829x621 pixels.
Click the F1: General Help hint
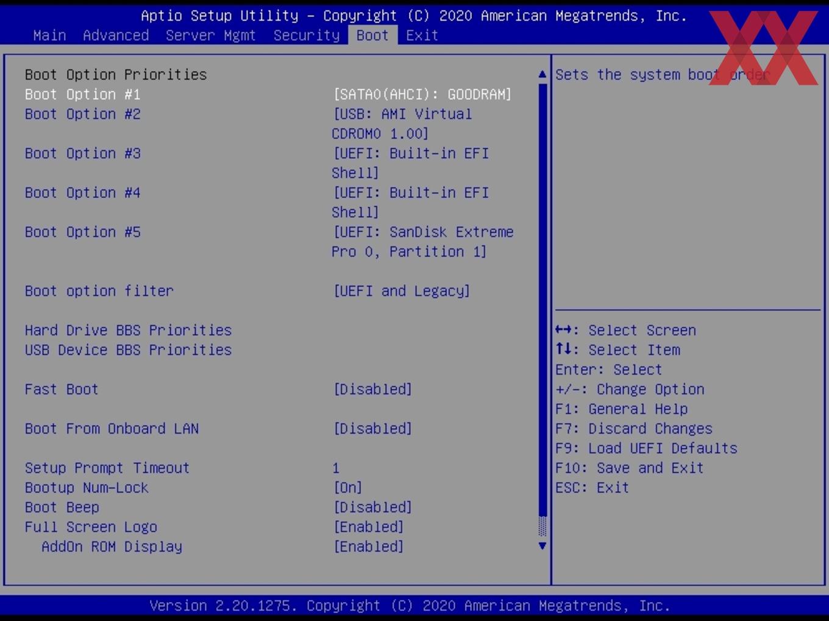(622, 409)
